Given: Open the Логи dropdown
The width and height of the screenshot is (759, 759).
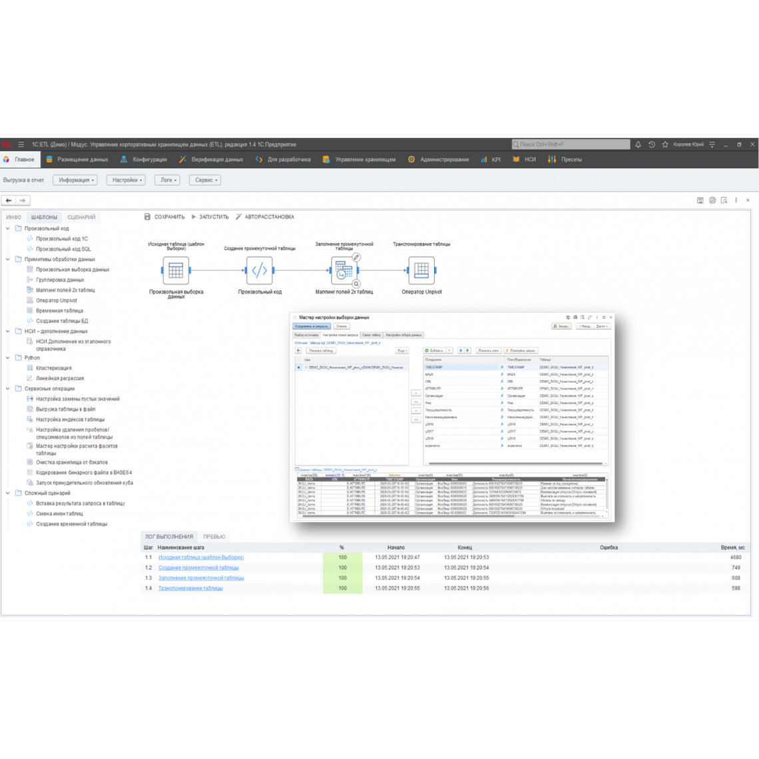Looking at the screenshot, I should pos(168,180).
